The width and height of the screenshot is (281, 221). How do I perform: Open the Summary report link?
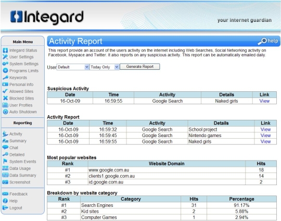point(18,141)
